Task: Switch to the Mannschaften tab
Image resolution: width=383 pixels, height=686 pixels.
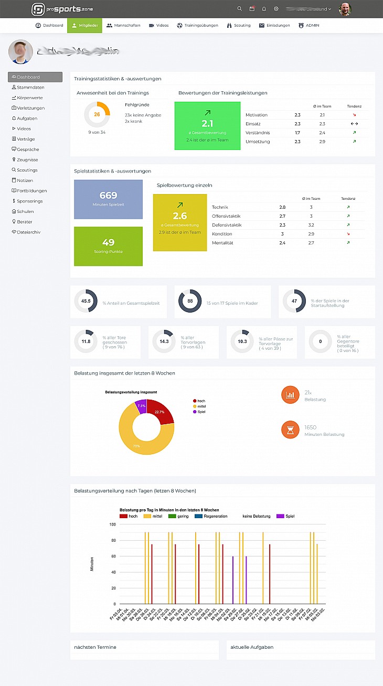Action: pos(123,25)
